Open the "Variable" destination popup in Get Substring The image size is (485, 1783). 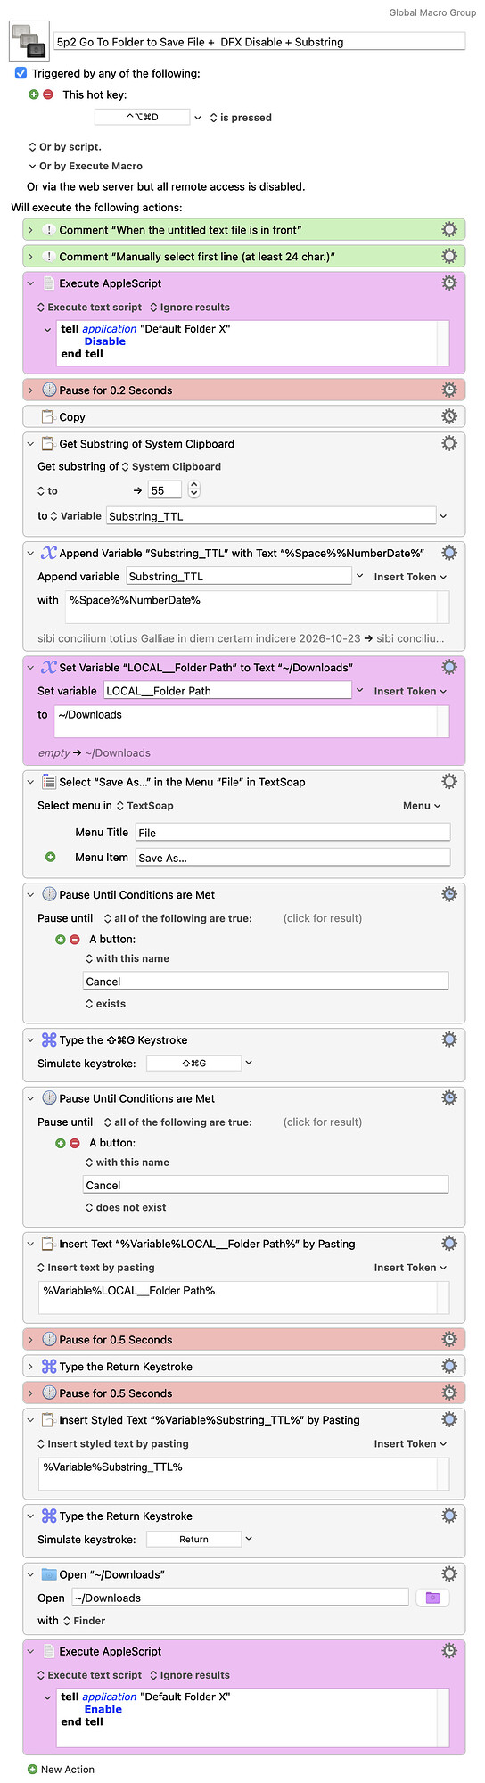point(75,516)
